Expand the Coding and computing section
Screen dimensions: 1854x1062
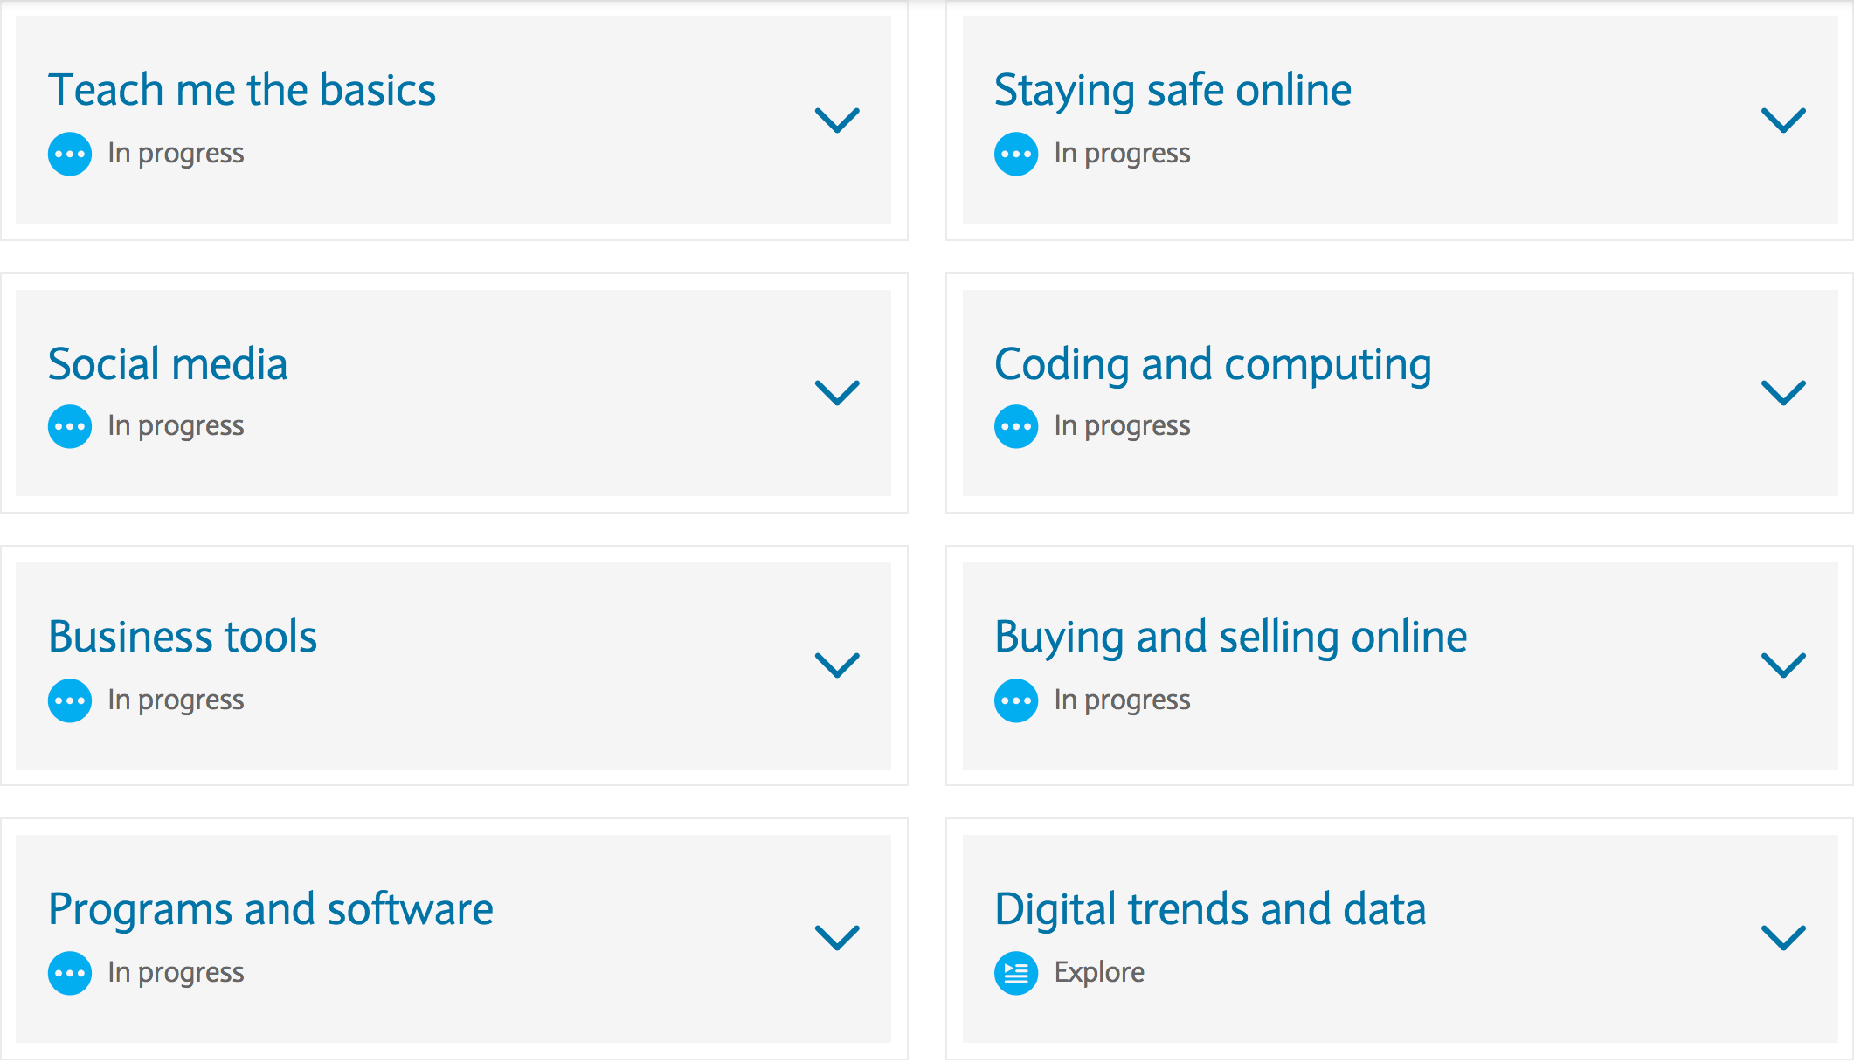click(x=1785, y=395)
